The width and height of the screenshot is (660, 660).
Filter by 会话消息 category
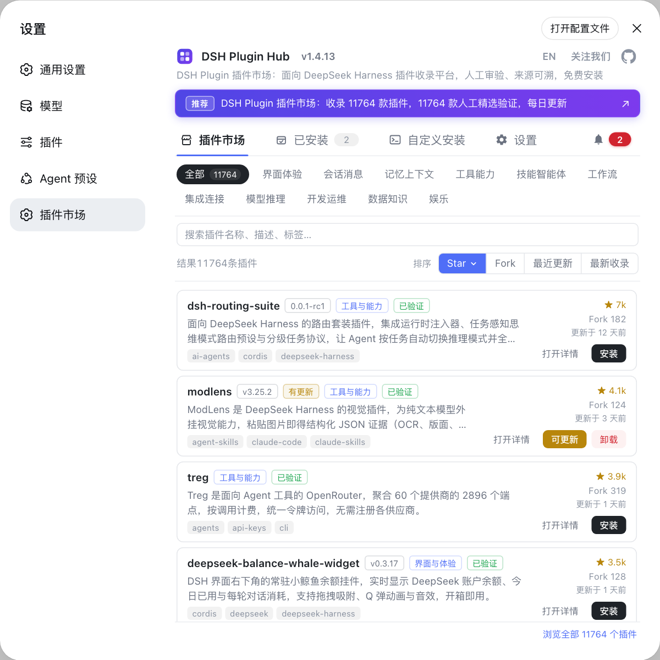[x=343, y=174]
